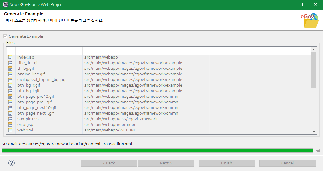This screenshot has height=171, width=323.
Task: Select the error.jsp file name
Action: [x=25, y=125]
